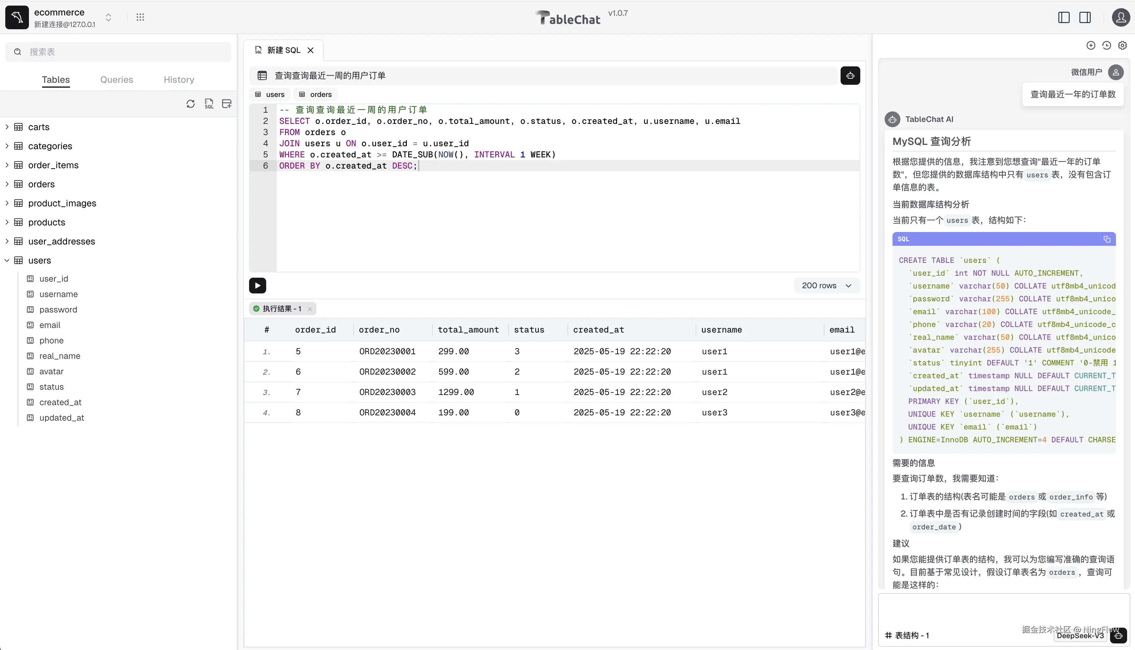
Task: Collapse the users table node
Action: point(7,260)
